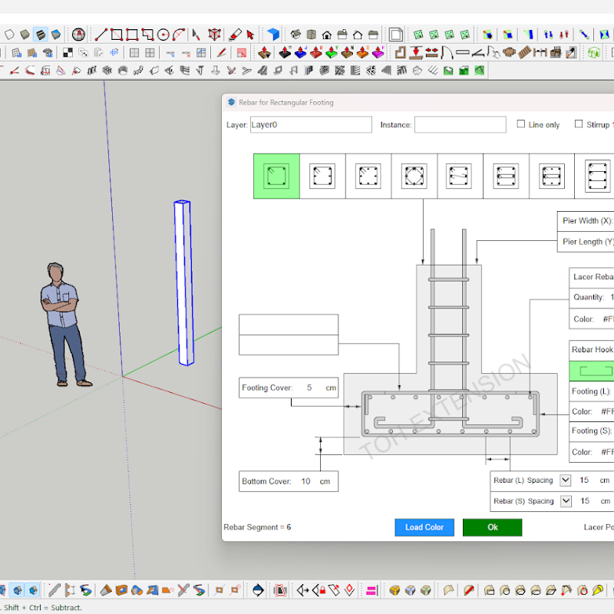Select the second stirrup layout thumbnail
Screen dimensions: 614x614
pos(322,177)
